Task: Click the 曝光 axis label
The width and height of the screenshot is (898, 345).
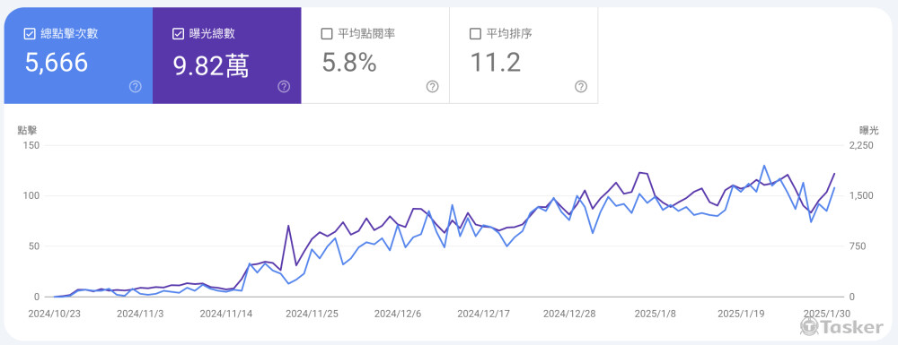Action: point(869,130)
